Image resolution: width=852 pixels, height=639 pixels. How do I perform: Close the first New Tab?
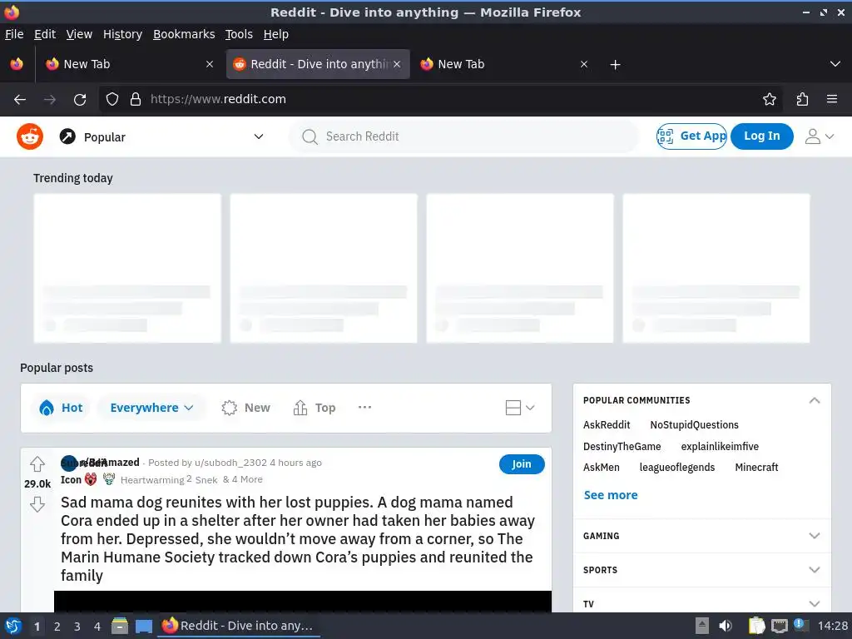pyautogui.click(x=210, y=64)
